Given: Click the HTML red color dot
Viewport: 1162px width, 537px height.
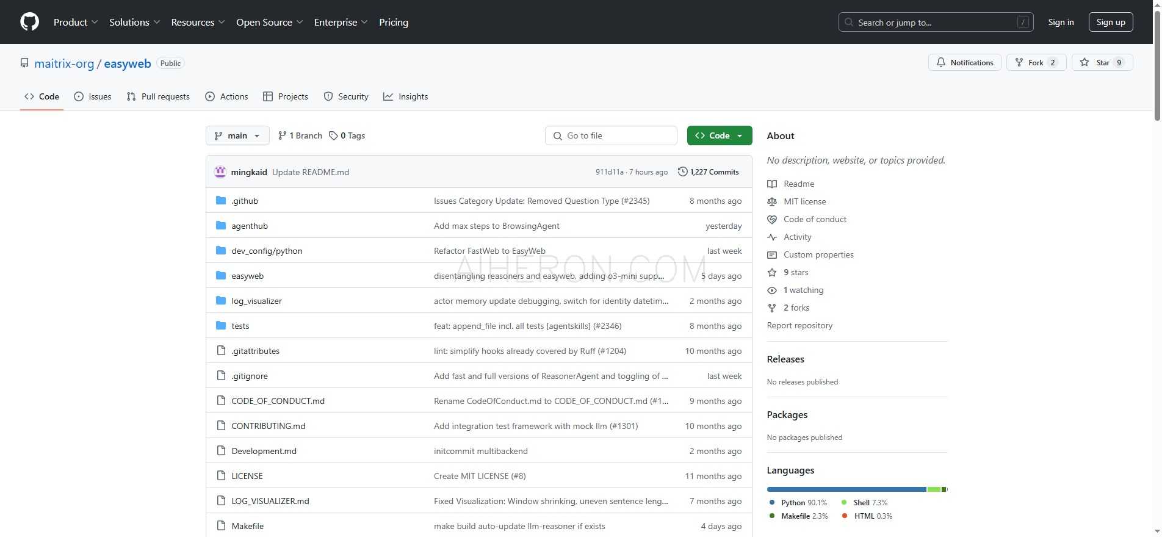Looking at the screenshot, I should [845, 516].
